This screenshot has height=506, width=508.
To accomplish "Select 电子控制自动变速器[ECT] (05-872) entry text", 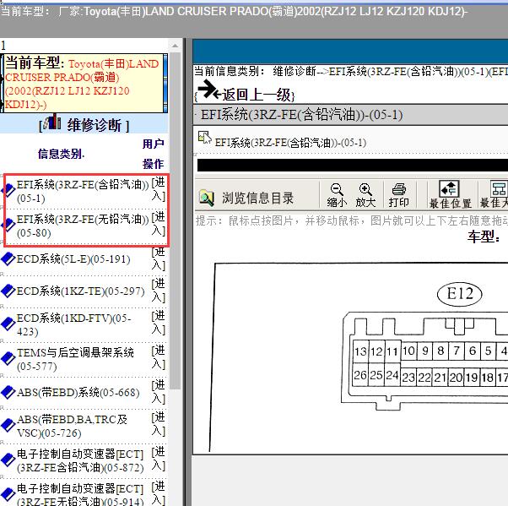I will (x=80, y=460).
